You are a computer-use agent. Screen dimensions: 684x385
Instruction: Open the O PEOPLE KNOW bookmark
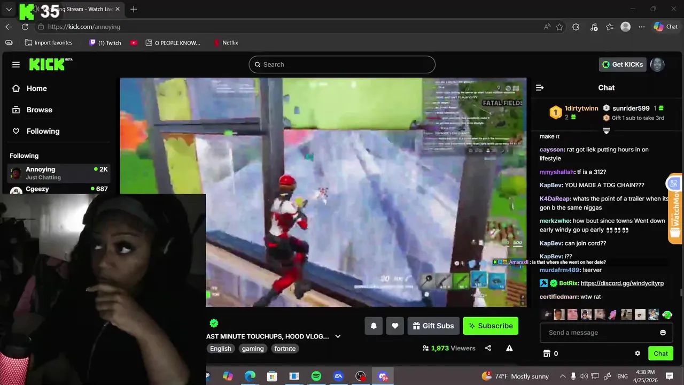[x=173, y=43]
